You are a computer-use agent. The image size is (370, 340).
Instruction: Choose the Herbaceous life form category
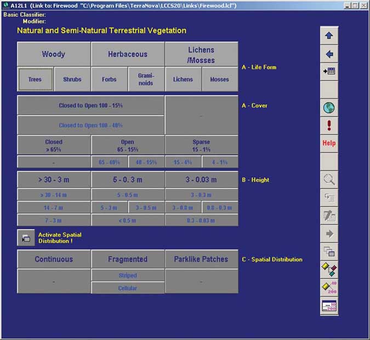[x=128, y=54]
